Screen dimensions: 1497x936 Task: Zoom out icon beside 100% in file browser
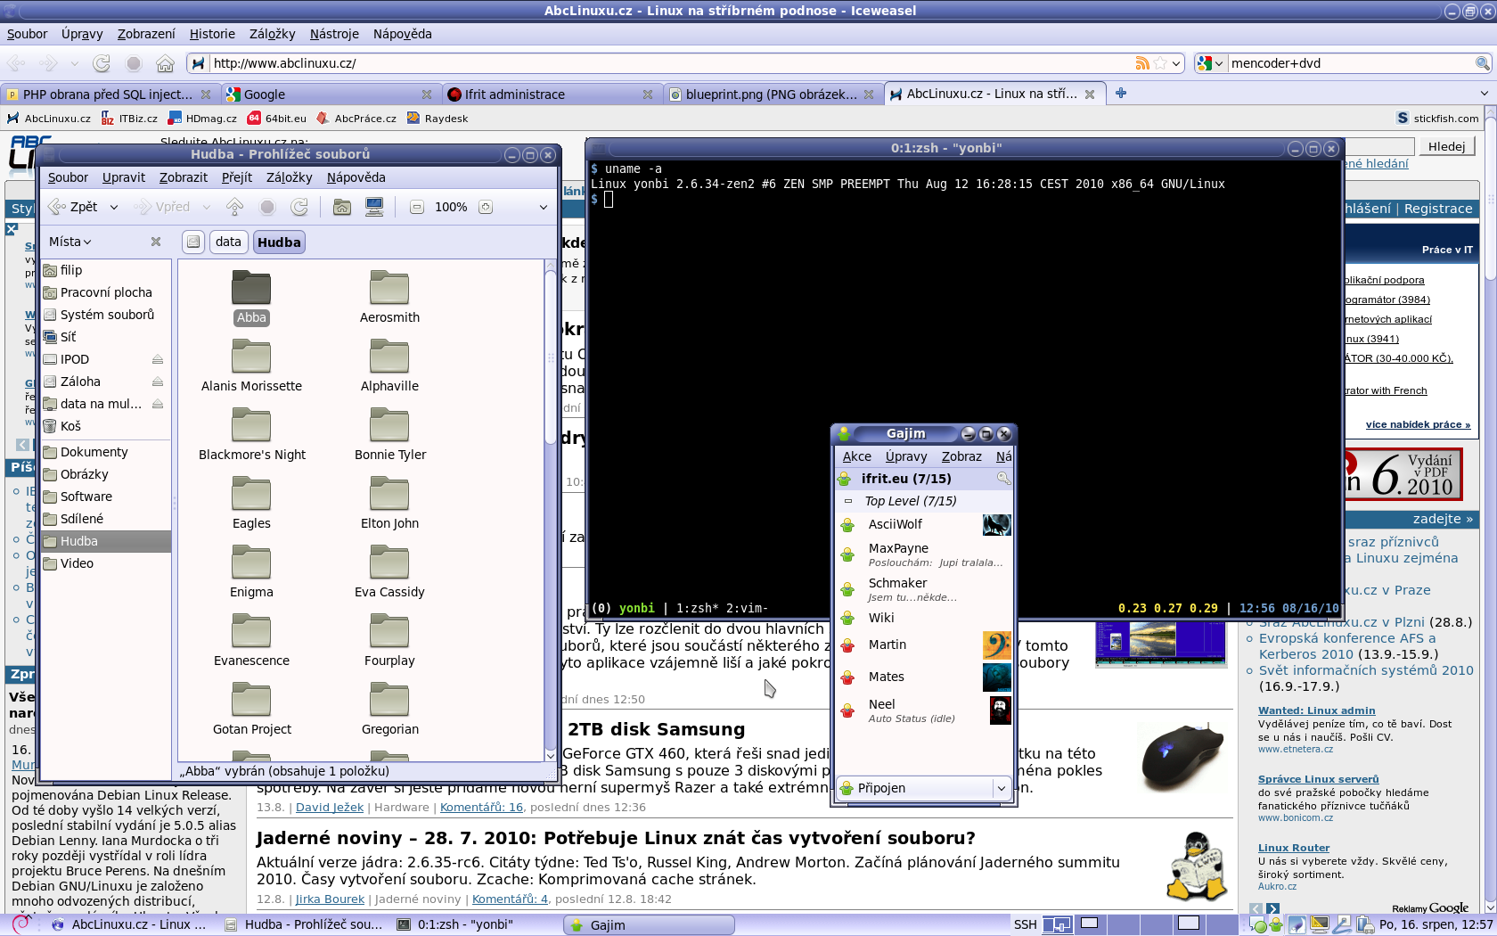click(416, 207)
